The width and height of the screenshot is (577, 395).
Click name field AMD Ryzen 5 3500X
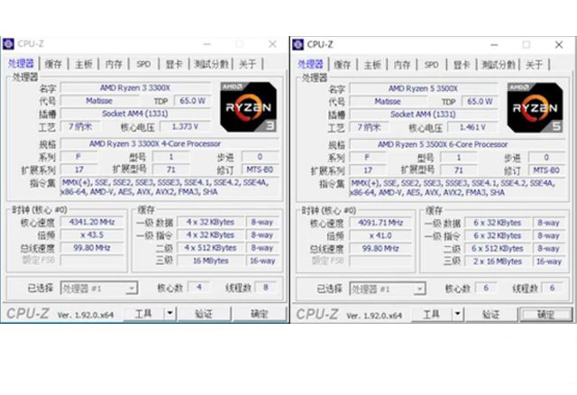423,88
